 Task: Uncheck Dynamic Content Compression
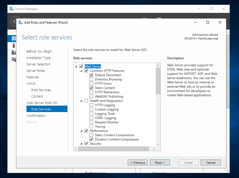[91, 139]
